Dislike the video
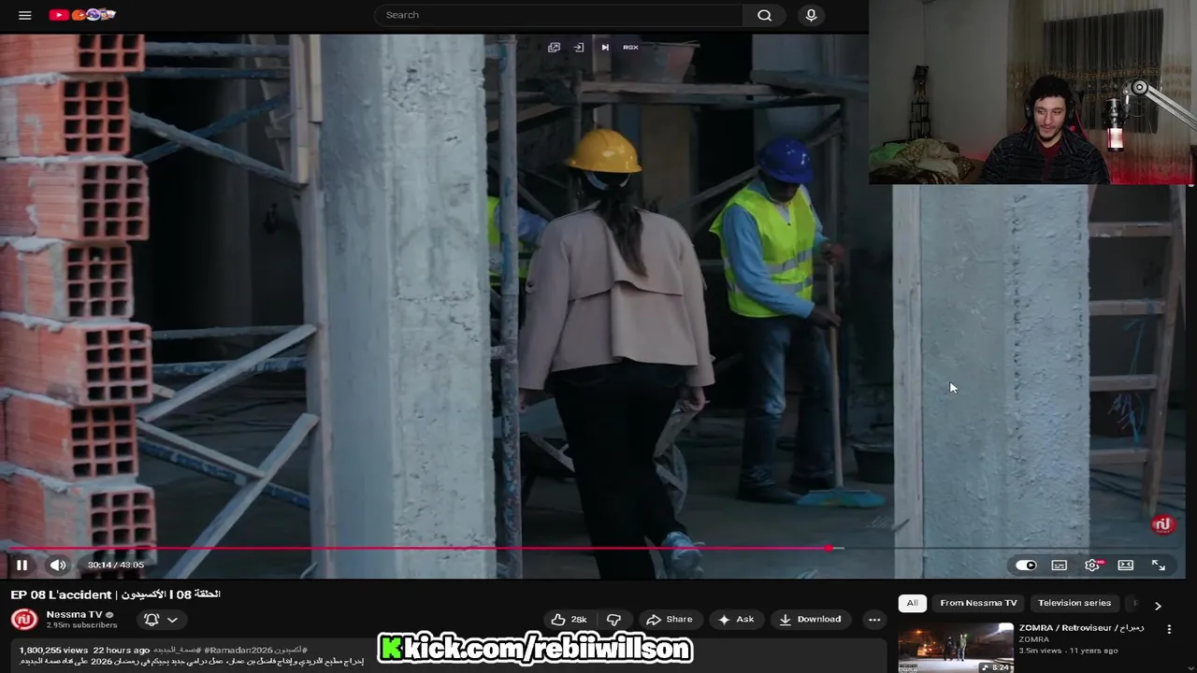The image size is (1197, 673). coord(613,619)
